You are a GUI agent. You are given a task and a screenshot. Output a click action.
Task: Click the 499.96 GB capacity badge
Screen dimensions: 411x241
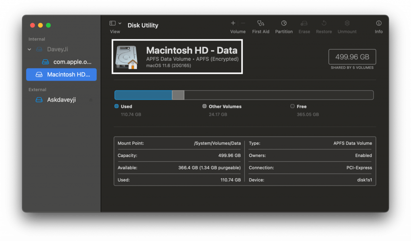pyautogui.click(x=352, y=57)
